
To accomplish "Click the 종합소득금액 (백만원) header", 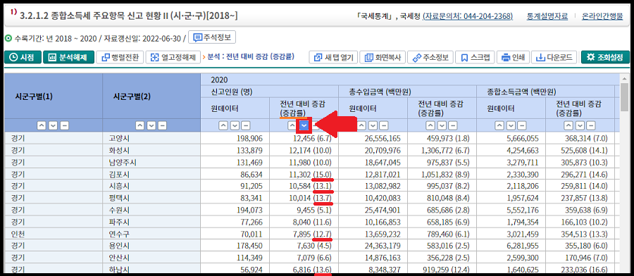I will pyautogui.click(x=545, y=92).
